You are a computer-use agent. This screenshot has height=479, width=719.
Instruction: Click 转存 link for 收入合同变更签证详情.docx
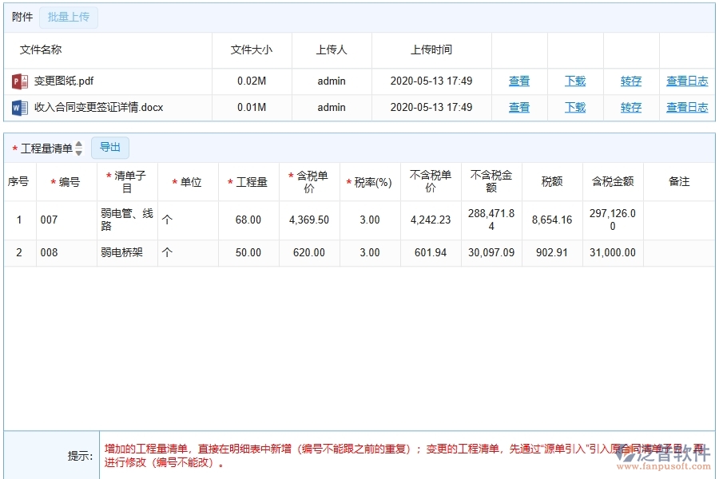pos(630,107)
